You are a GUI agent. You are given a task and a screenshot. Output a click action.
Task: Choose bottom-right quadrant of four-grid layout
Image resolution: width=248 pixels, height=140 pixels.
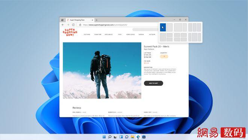pyautogui.click(x=184, y=39)
